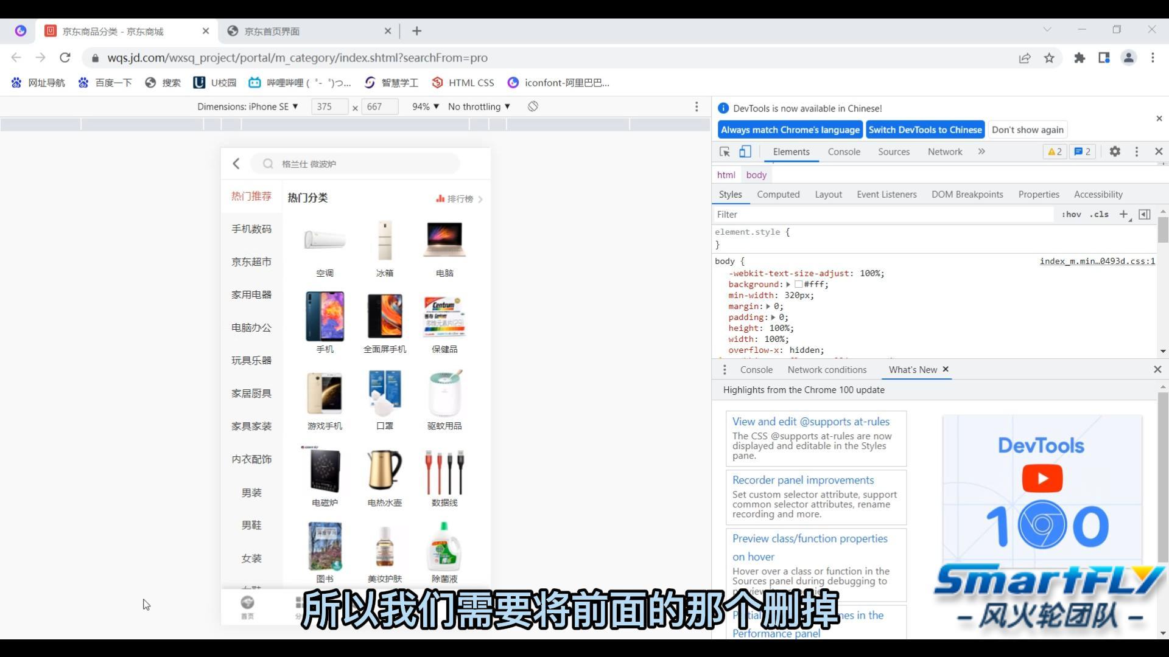
Task: Open the Computed styles tab
Action: coord(778,194)
